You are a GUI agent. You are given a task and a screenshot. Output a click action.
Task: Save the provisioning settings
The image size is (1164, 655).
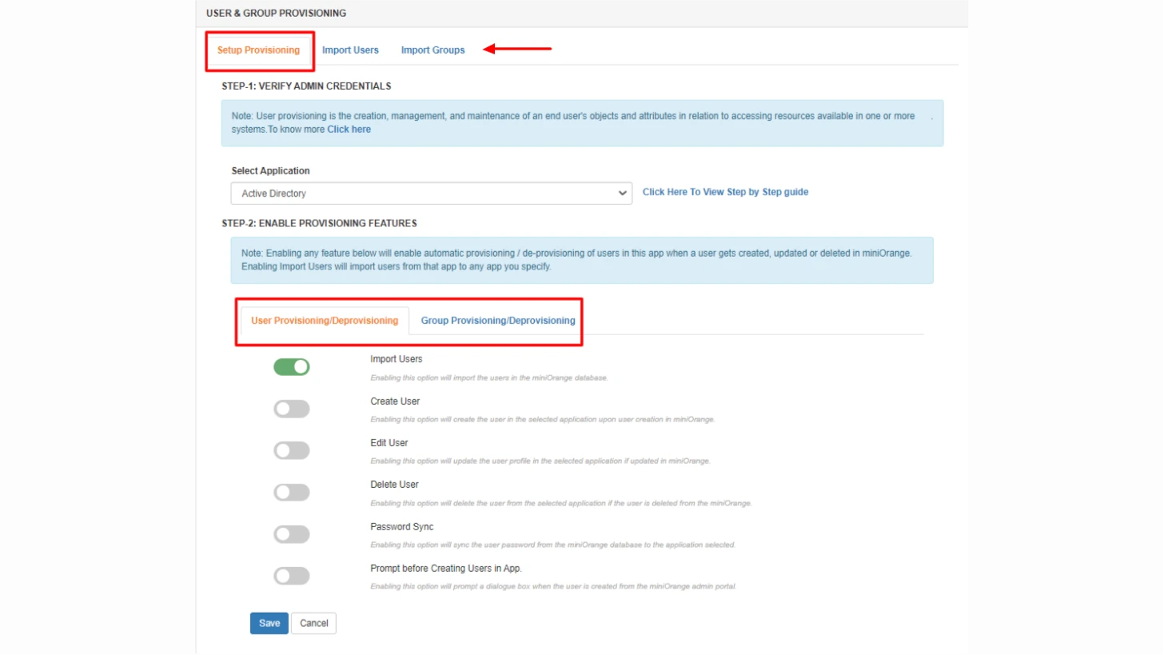[269, 623]
